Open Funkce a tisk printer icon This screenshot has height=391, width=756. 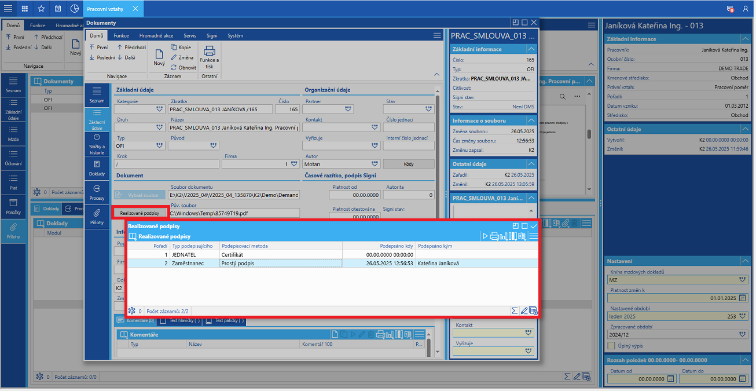[x=210, y=57]
